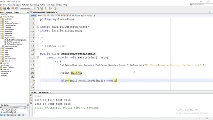Click the Comment icon in editor toolbar
213x120 pixels.
[x=91, y=16]
